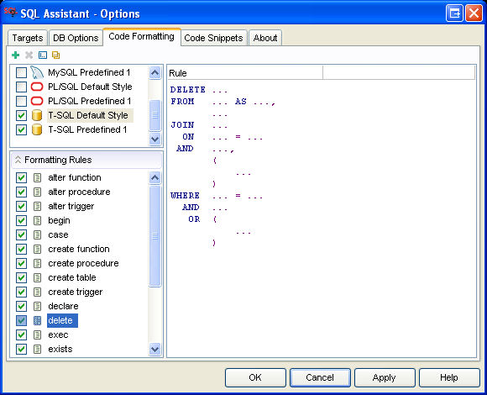487x395 pixels.
Task: Select the MySQL dolphin icon
Action: click(x=37, y=72)
